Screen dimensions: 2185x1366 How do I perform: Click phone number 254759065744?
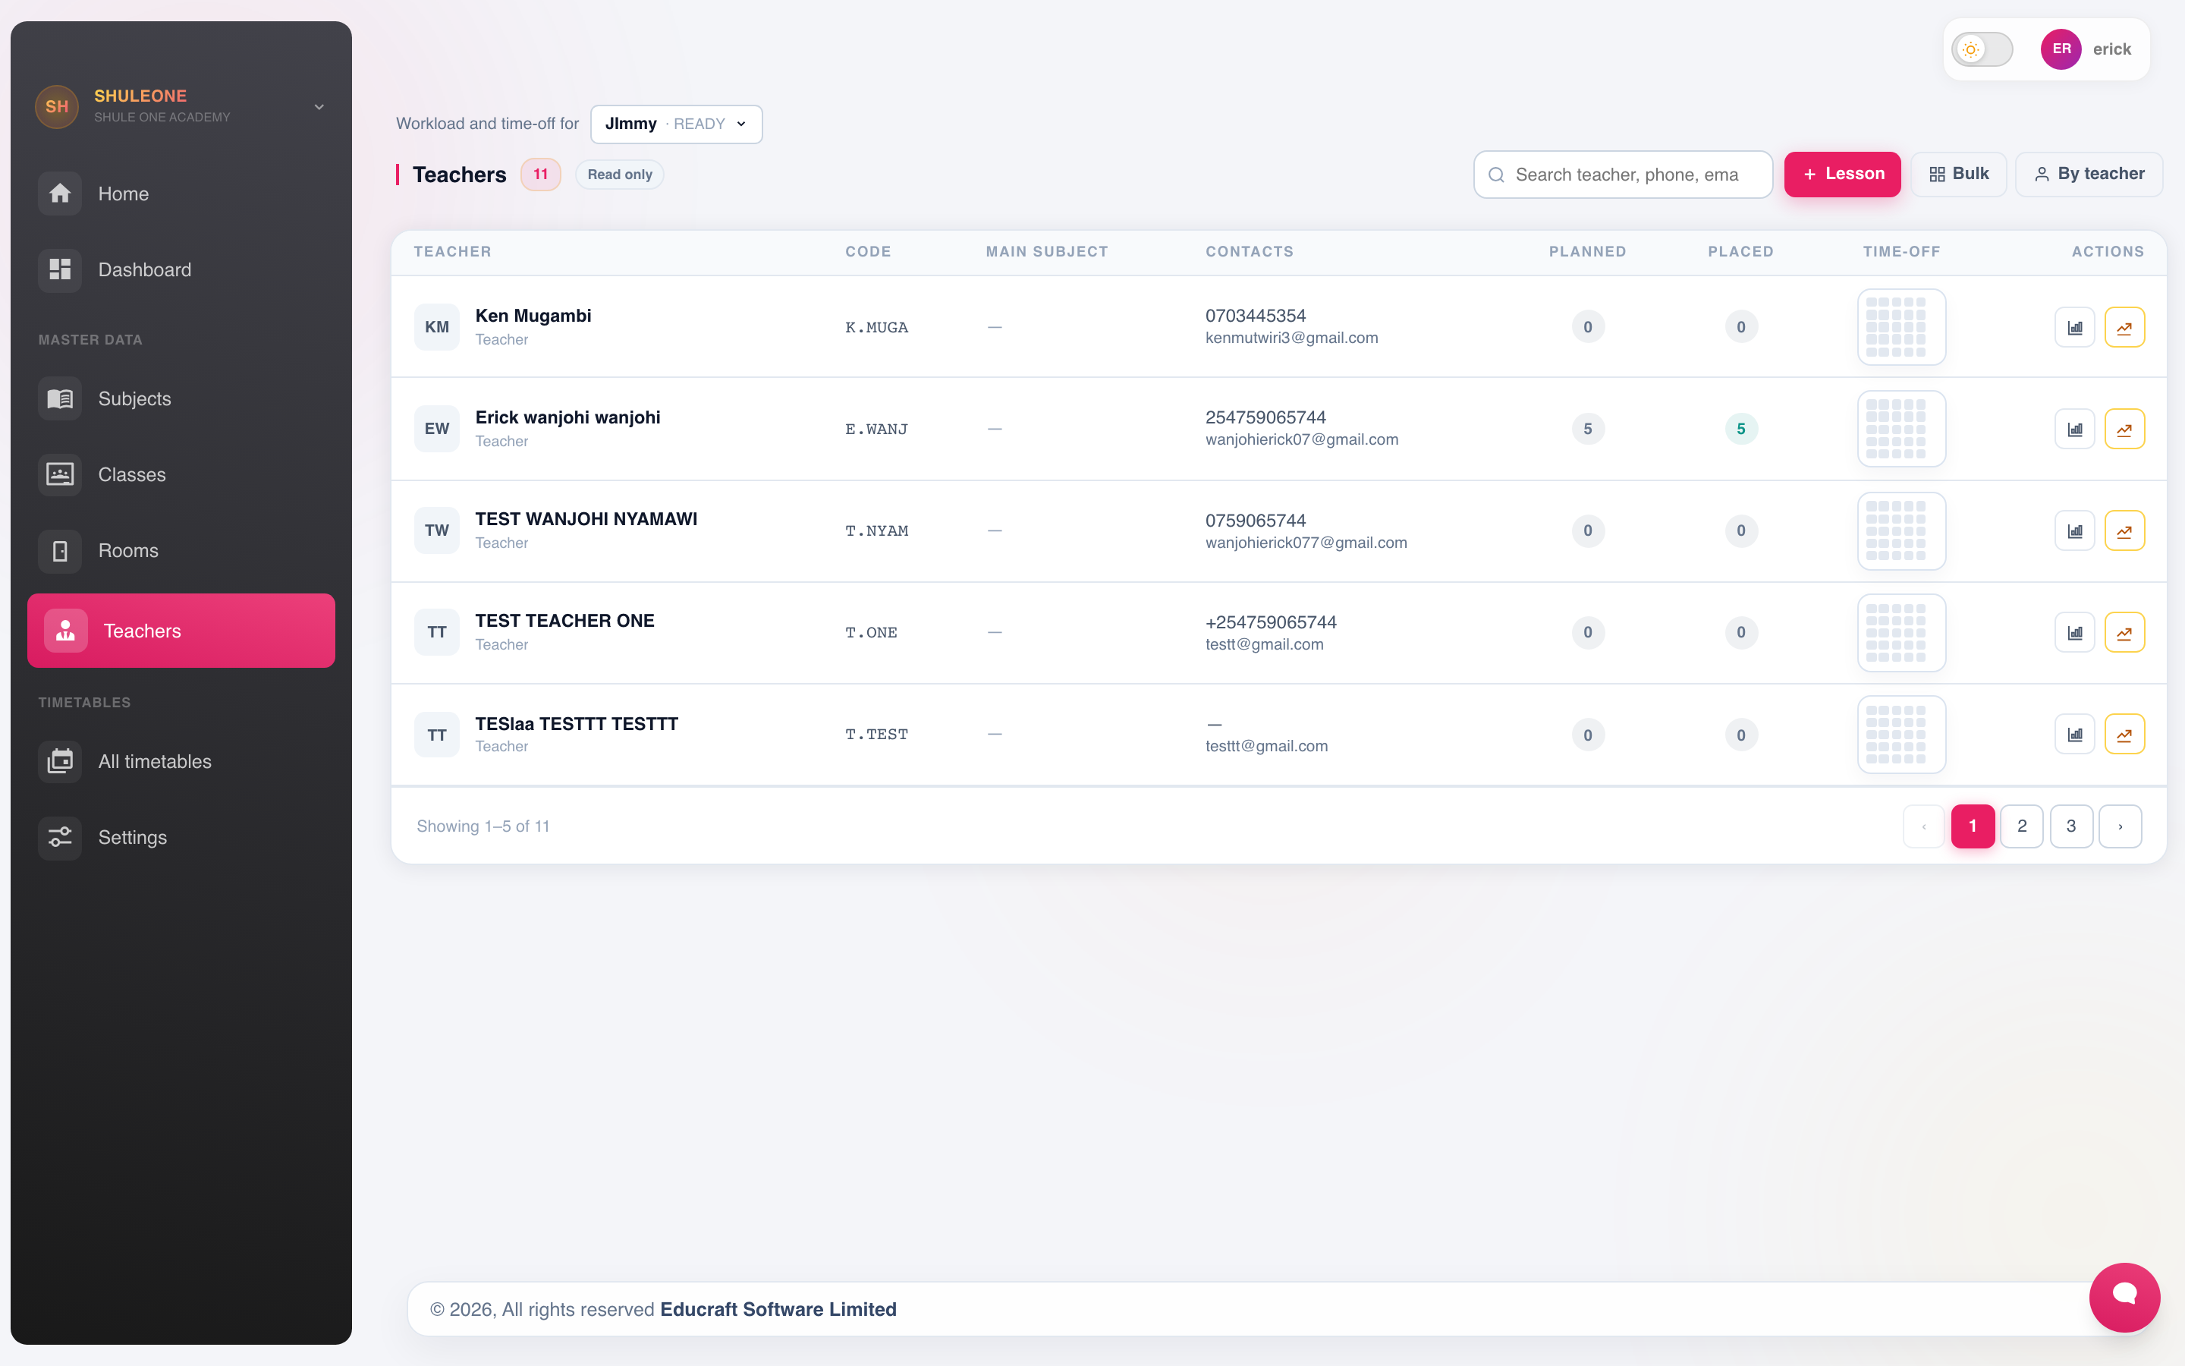click(1265, 417)
